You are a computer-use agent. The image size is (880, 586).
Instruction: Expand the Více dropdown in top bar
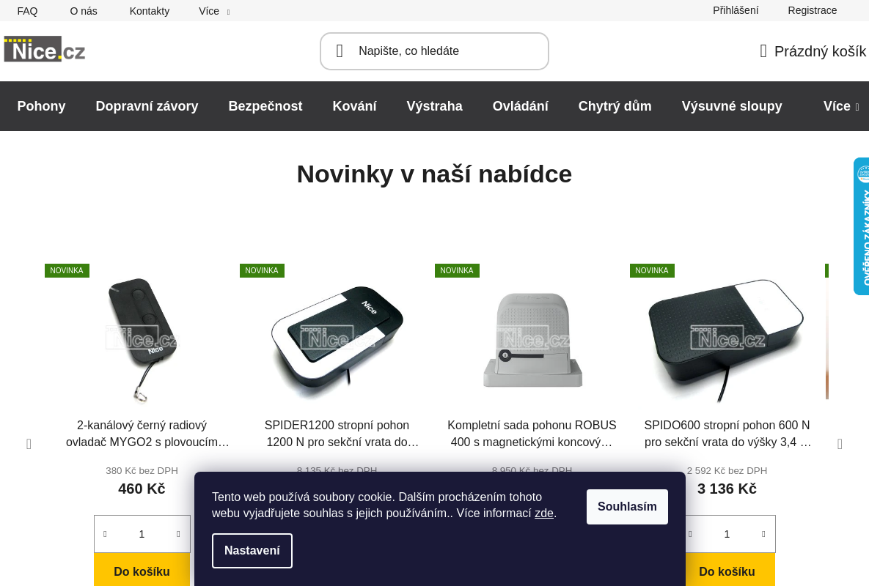[214, 11]
